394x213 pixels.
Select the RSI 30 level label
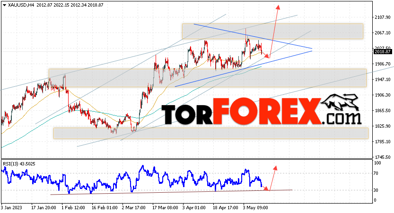[376, 190]
